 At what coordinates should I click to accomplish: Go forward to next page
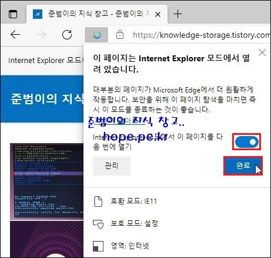point(41,35)
